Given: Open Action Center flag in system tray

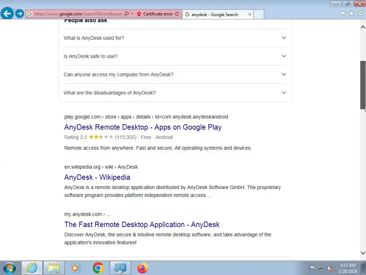Looking at the screenshot, I should click(312, 268).
